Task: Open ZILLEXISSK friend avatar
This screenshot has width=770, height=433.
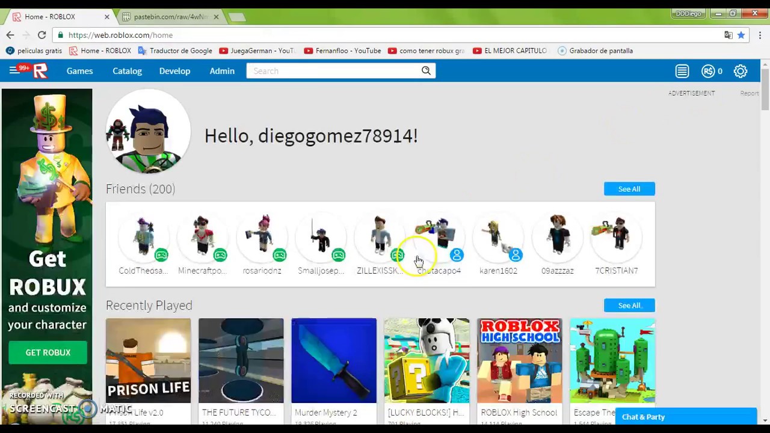Action: point(380,237)
